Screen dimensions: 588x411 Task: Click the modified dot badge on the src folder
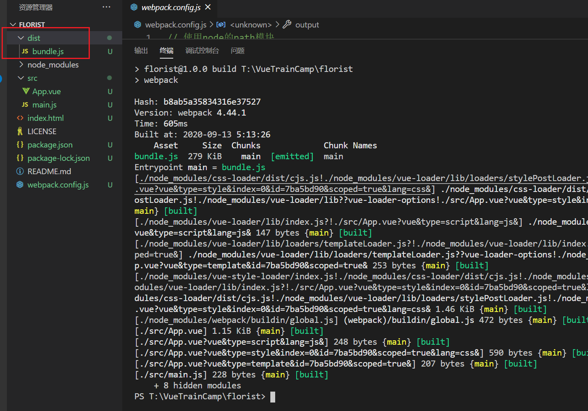tap(109, 78)
